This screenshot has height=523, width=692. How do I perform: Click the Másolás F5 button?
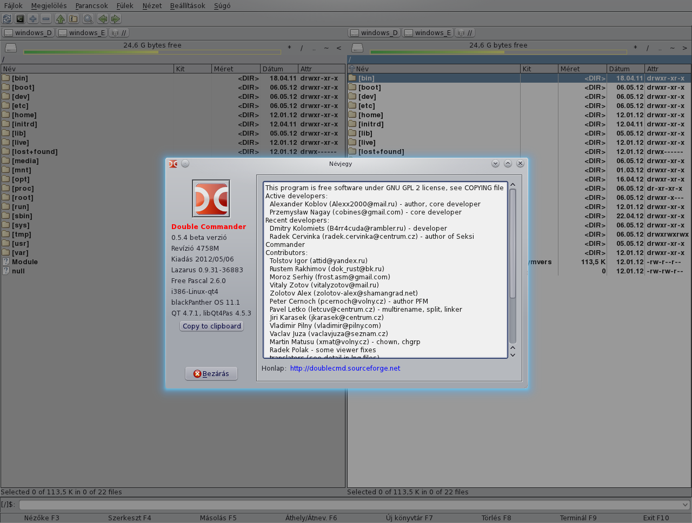pyautogui.click(x=218, y=518)
